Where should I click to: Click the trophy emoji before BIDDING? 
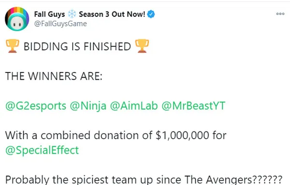[13, 46]
